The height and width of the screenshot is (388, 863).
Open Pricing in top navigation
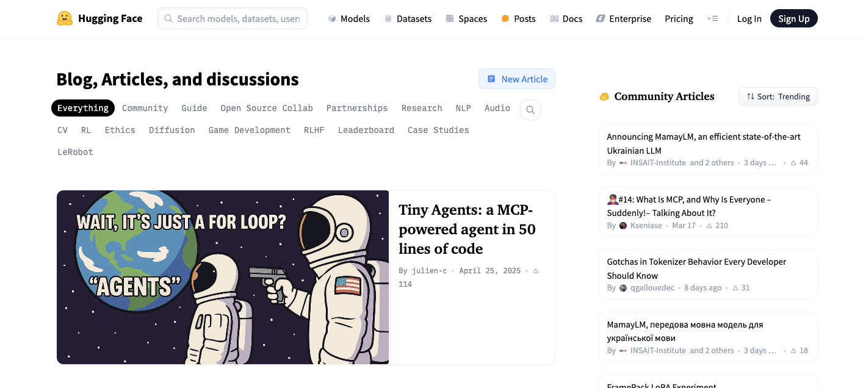679,19
